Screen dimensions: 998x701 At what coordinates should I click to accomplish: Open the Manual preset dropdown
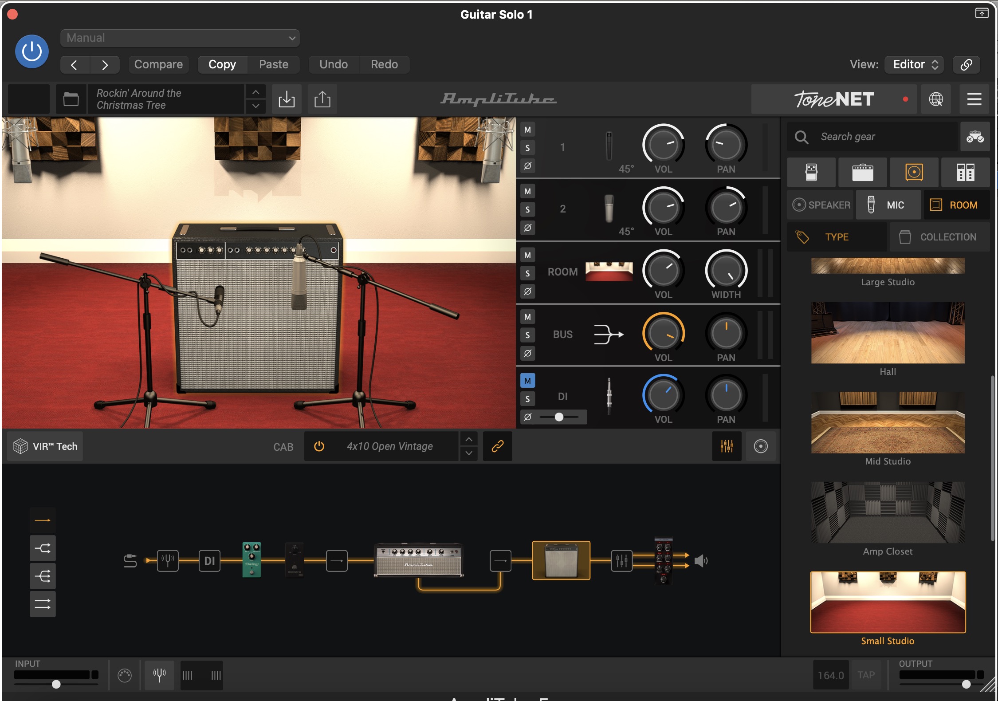click(180, 38)
